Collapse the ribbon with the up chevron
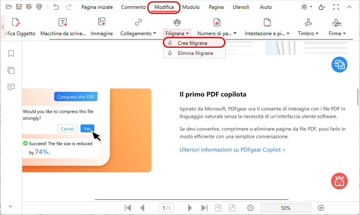 pyautogui.click(x=349, y=7)
